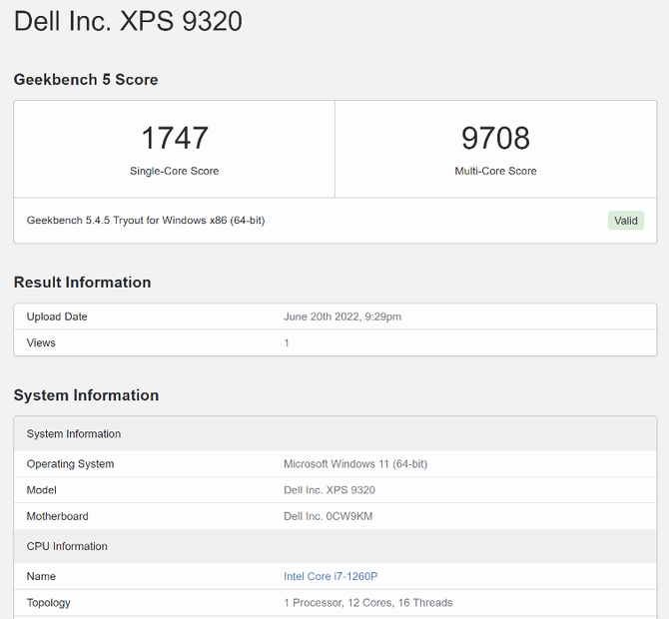669x619 pixels.
Task: Click the Microsoft Windows 11 (64-bit) value
Action: (355, 463)
